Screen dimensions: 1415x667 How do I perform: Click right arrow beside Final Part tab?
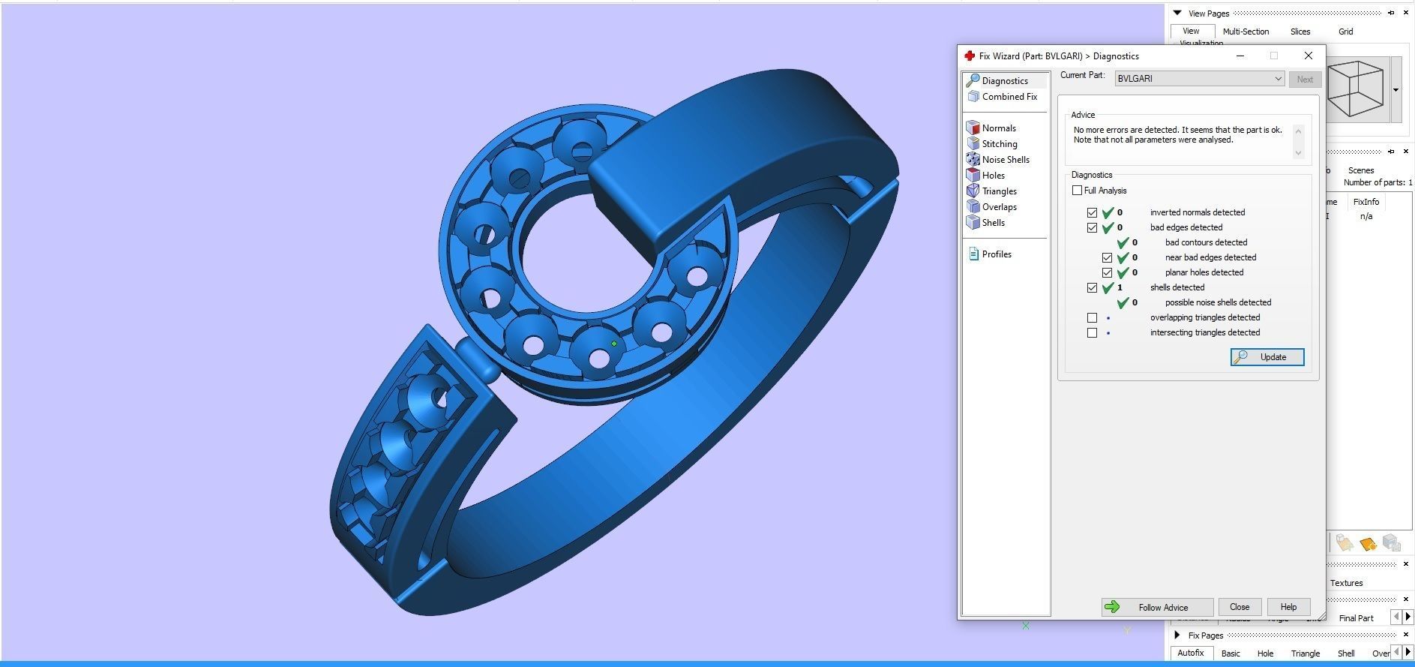tap(1408, 617)
